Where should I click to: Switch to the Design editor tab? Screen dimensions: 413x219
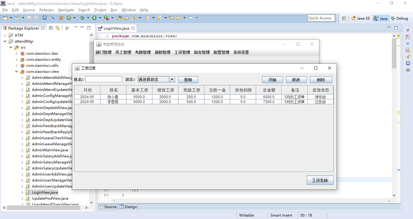pos(128,207)
